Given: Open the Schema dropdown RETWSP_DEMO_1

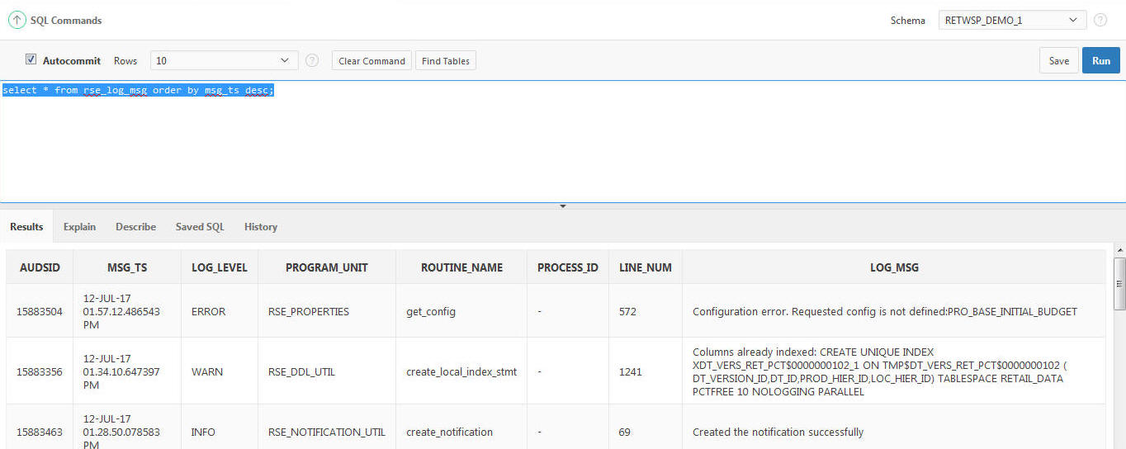Looking at the screenshot, I should coord(1013,20).
